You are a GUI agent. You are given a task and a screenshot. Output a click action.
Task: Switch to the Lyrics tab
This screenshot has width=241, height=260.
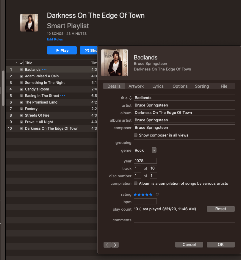158,86
